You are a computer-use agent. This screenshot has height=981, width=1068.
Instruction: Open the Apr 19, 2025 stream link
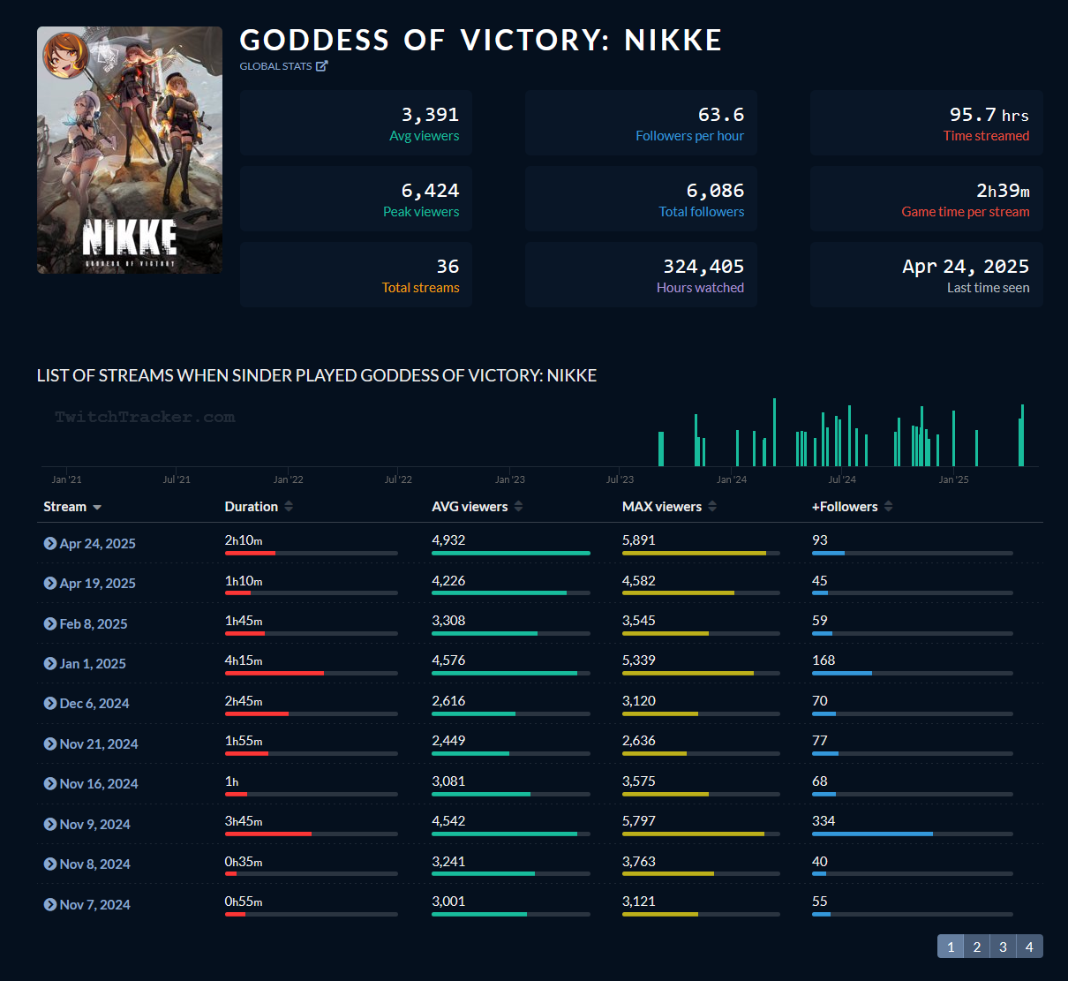pos(97,584)
